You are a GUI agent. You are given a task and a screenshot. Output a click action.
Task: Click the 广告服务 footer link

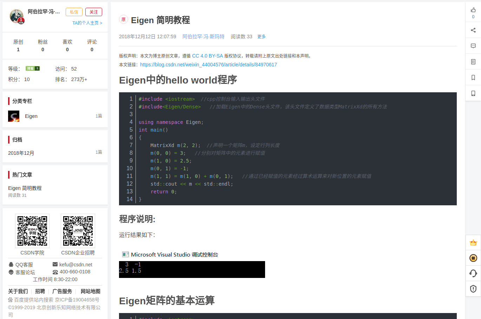click(x=62, y=291)
